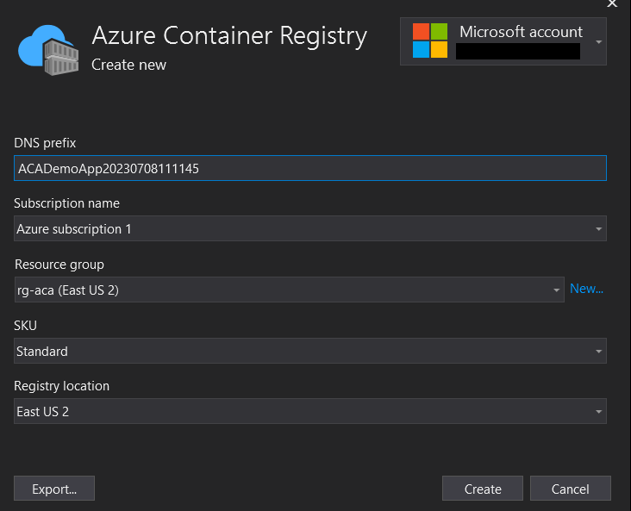Viewport: 631px width, 511px height.
Task: Open the Resource group dropdown
Action: 290,290
